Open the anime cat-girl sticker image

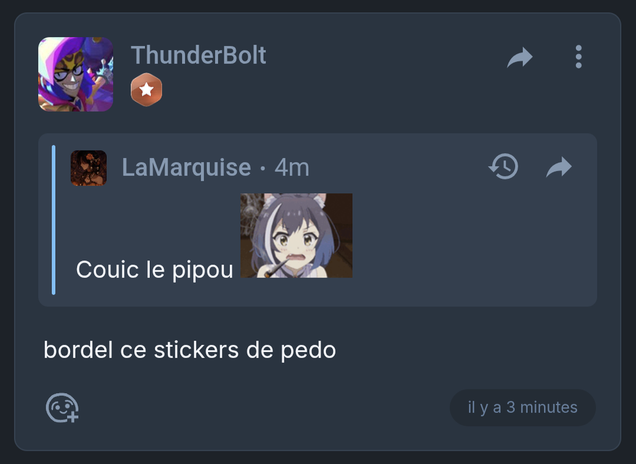pos(296,235)
